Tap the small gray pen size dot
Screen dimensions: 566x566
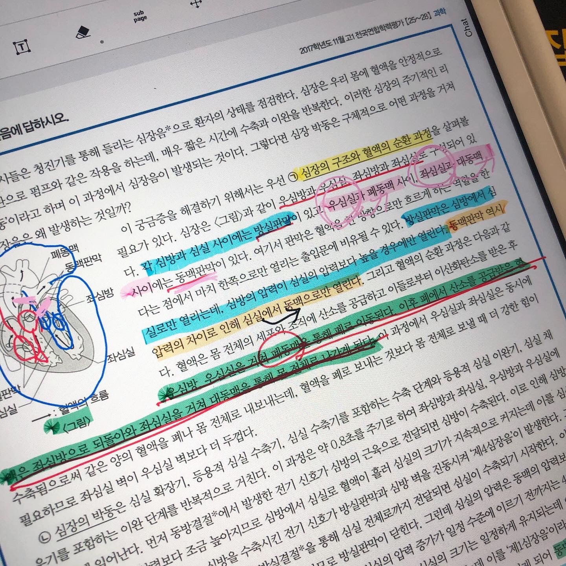pos(102,42)
